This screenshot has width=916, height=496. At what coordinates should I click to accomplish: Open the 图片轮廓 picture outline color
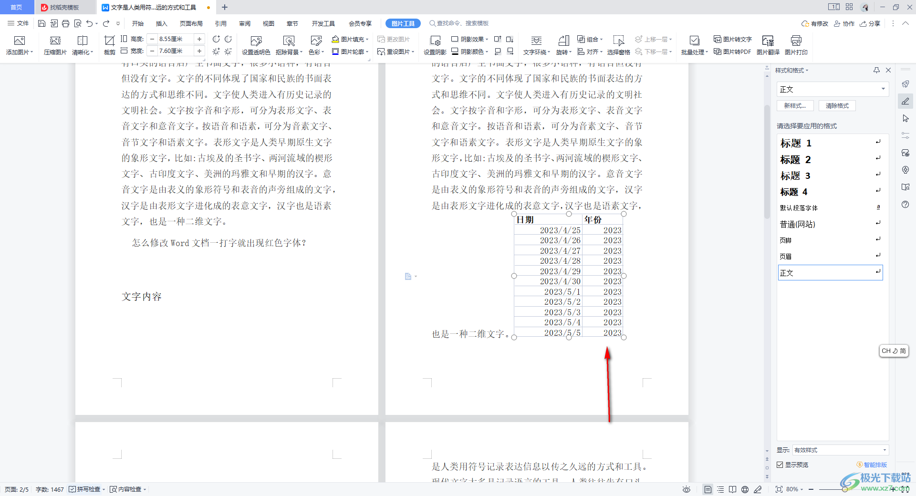pyautogui.click(x=350, y=52)
